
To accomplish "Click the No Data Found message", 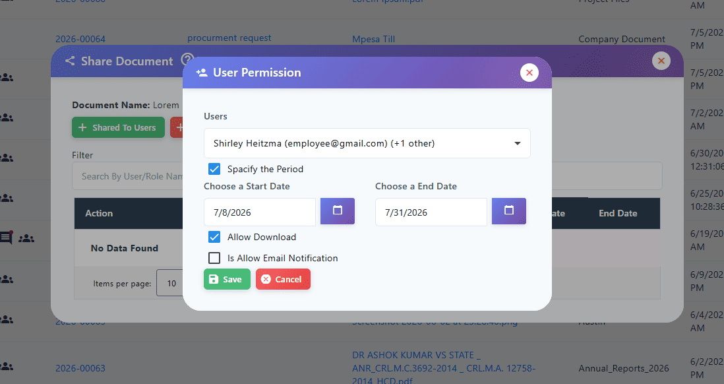I will pyautogui.click(x=125, y=248).
